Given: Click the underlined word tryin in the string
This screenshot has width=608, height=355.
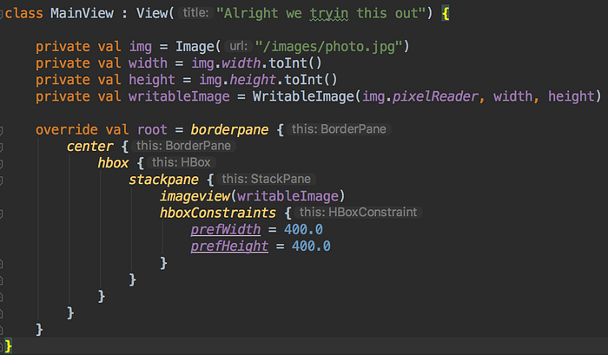Looking at the screenshot, I should click(x=329, y=14).
